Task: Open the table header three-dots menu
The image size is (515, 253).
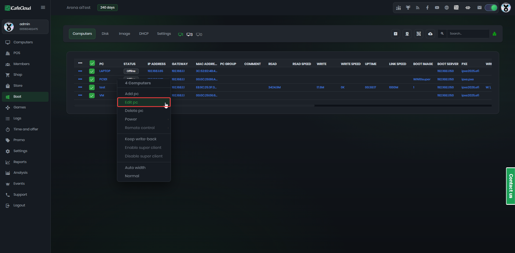Action: coord(80,63)
